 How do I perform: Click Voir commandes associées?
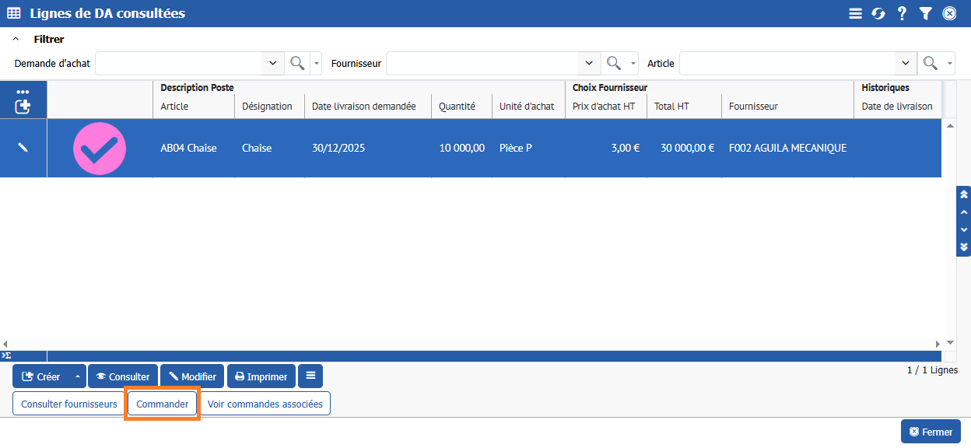click(x=265, y=404)
